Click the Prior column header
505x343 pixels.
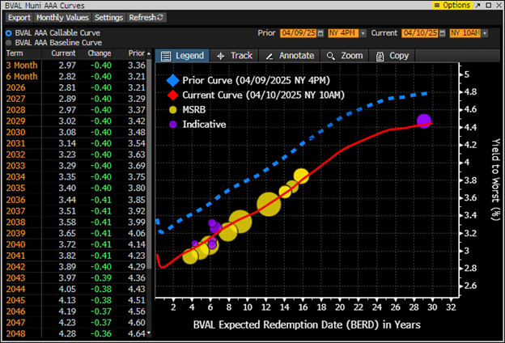click(137, 53)
